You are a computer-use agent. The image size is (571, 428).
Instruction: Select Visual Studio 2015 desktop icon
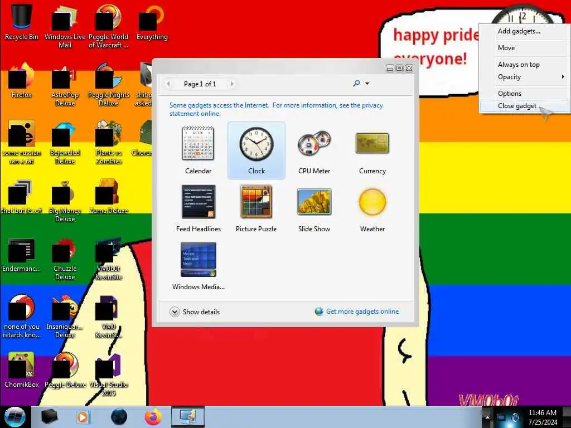tap(109, 375)
